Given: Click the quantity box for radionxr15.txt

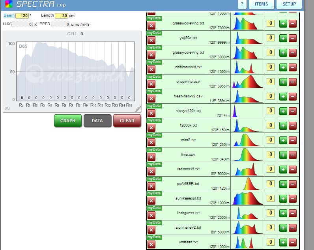Looking at the screenshot, I should [x=271, y=169].
